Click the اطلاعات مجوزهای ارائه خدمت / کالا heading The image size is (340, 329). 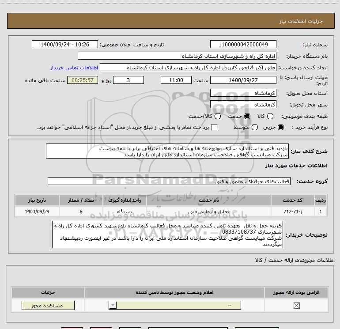tap(295, 260)
